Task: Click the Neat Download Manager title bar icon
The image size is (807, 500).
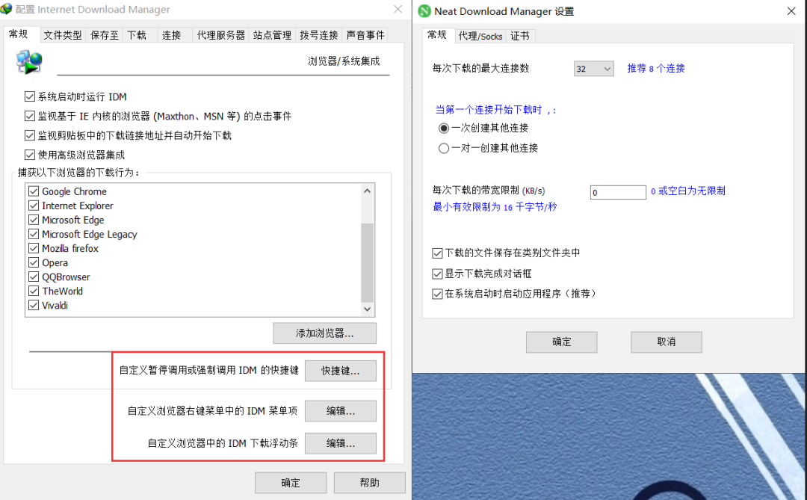Action: point(424,11)
